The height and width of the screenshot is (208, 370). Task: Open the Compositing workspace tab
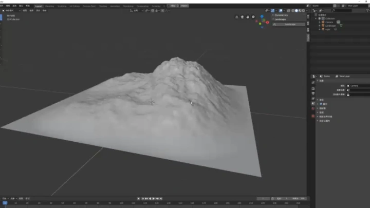[x=142, y=6]
